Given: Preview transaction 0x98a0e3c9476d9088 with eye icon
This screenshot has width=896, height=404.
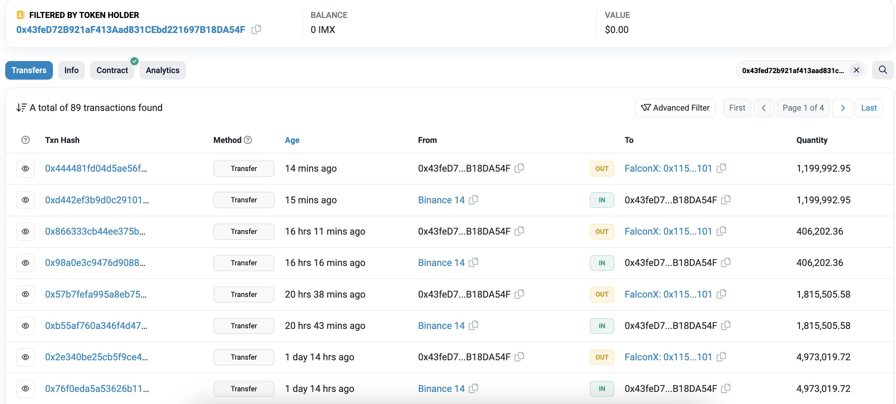Looking at the screenshot, I should click(x=25, y=263).
